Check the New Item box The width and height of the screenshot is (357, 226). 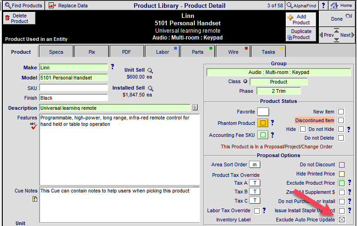(341, 112)
